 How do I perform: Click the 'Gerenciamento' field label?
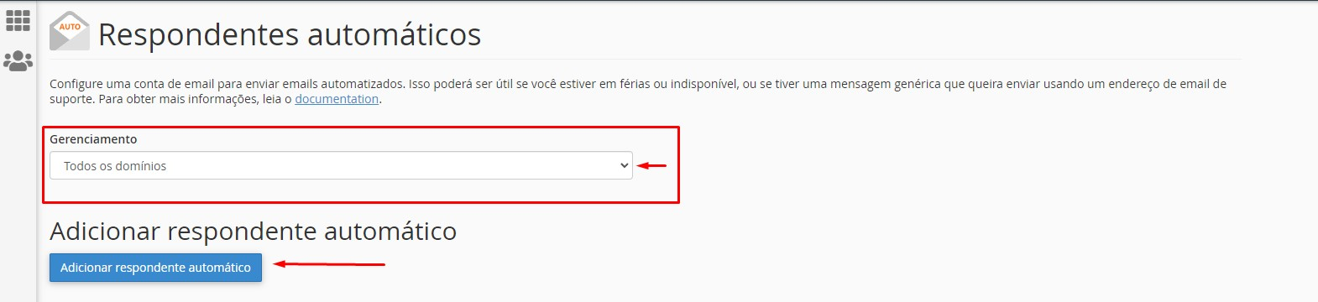(93, 139)
